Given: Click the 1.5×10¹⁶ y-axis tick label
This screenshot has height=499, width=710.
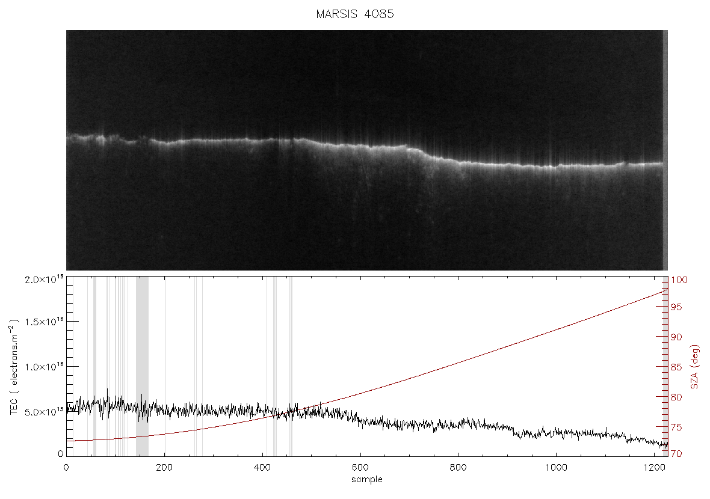Looking at the screenshot, I should coord(44,322).
